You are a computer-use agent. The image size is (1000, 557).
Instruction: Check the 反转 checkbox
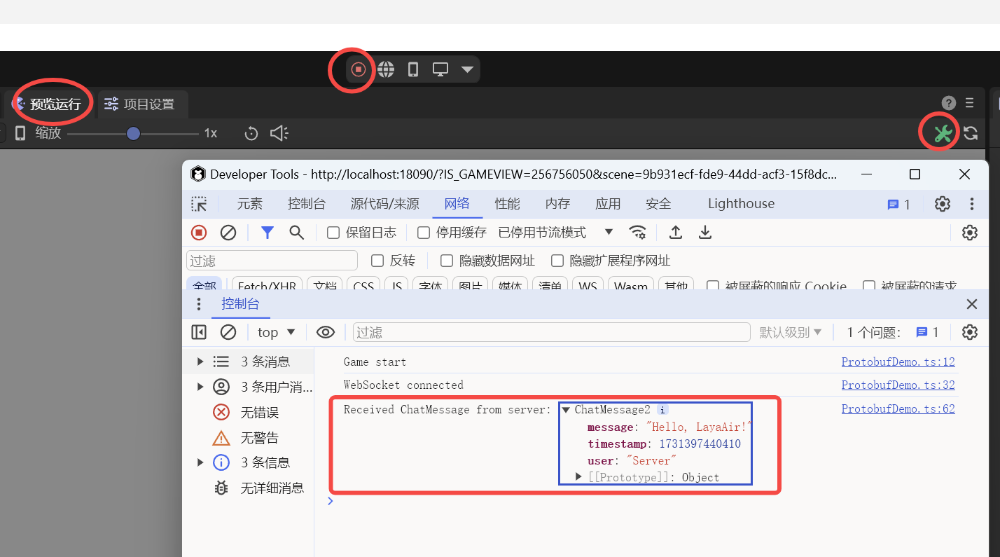coord(377,261)
